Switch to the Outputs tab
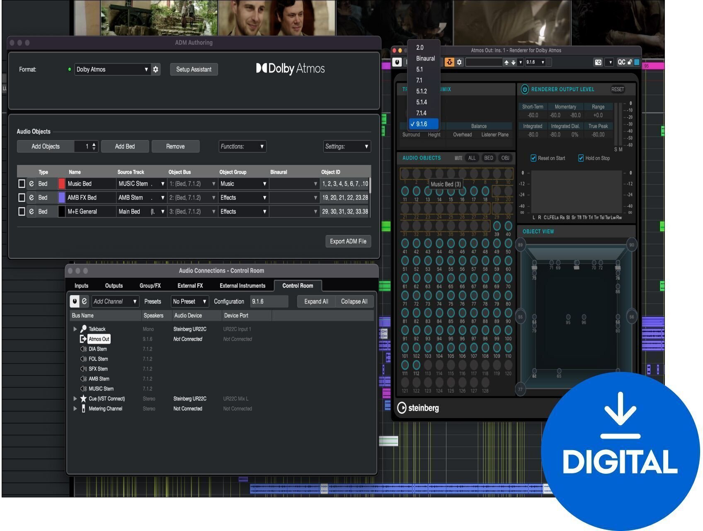The height and width of the screenshot is (531, 703). pyautogui.click(x=114, y=286)
